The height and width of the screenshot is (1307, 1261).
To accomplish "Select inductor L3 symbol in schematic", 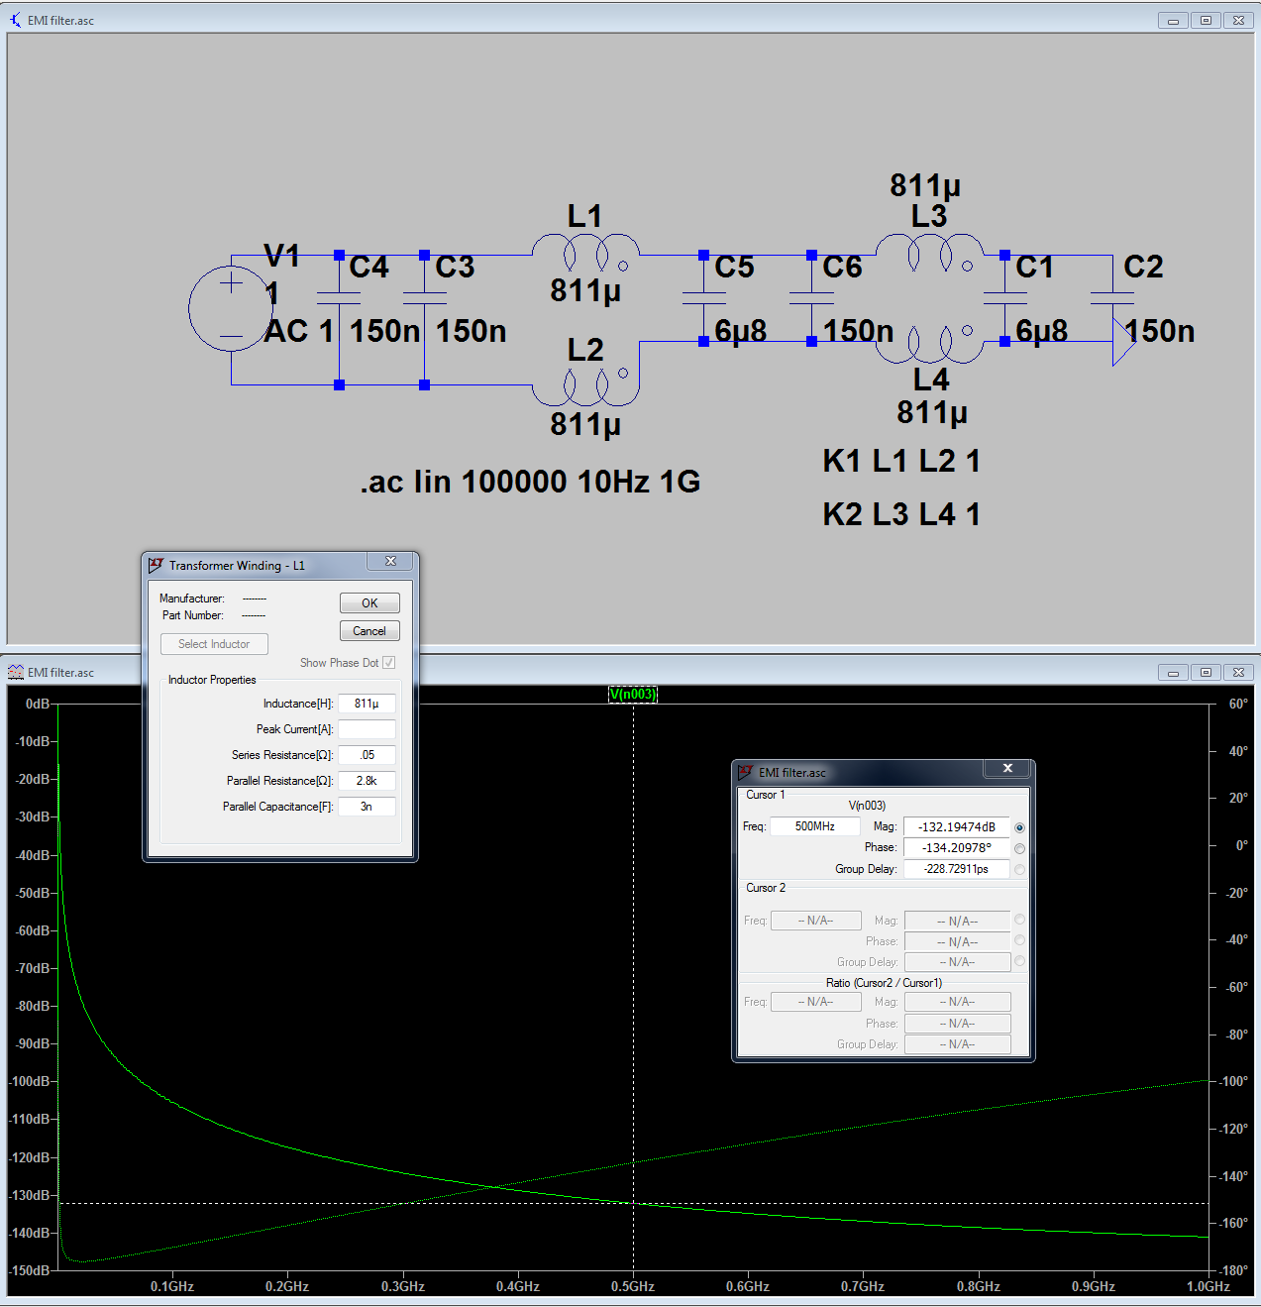I will [x=928, y=255].
